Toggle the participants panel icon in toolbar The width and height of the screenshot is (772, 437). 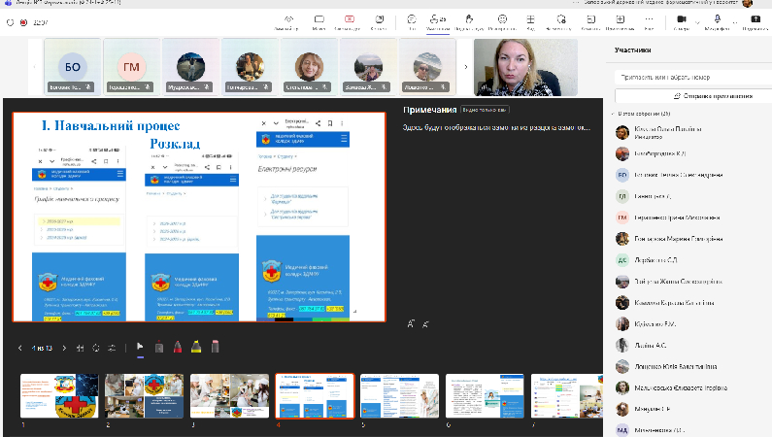(x=437, y=19)
